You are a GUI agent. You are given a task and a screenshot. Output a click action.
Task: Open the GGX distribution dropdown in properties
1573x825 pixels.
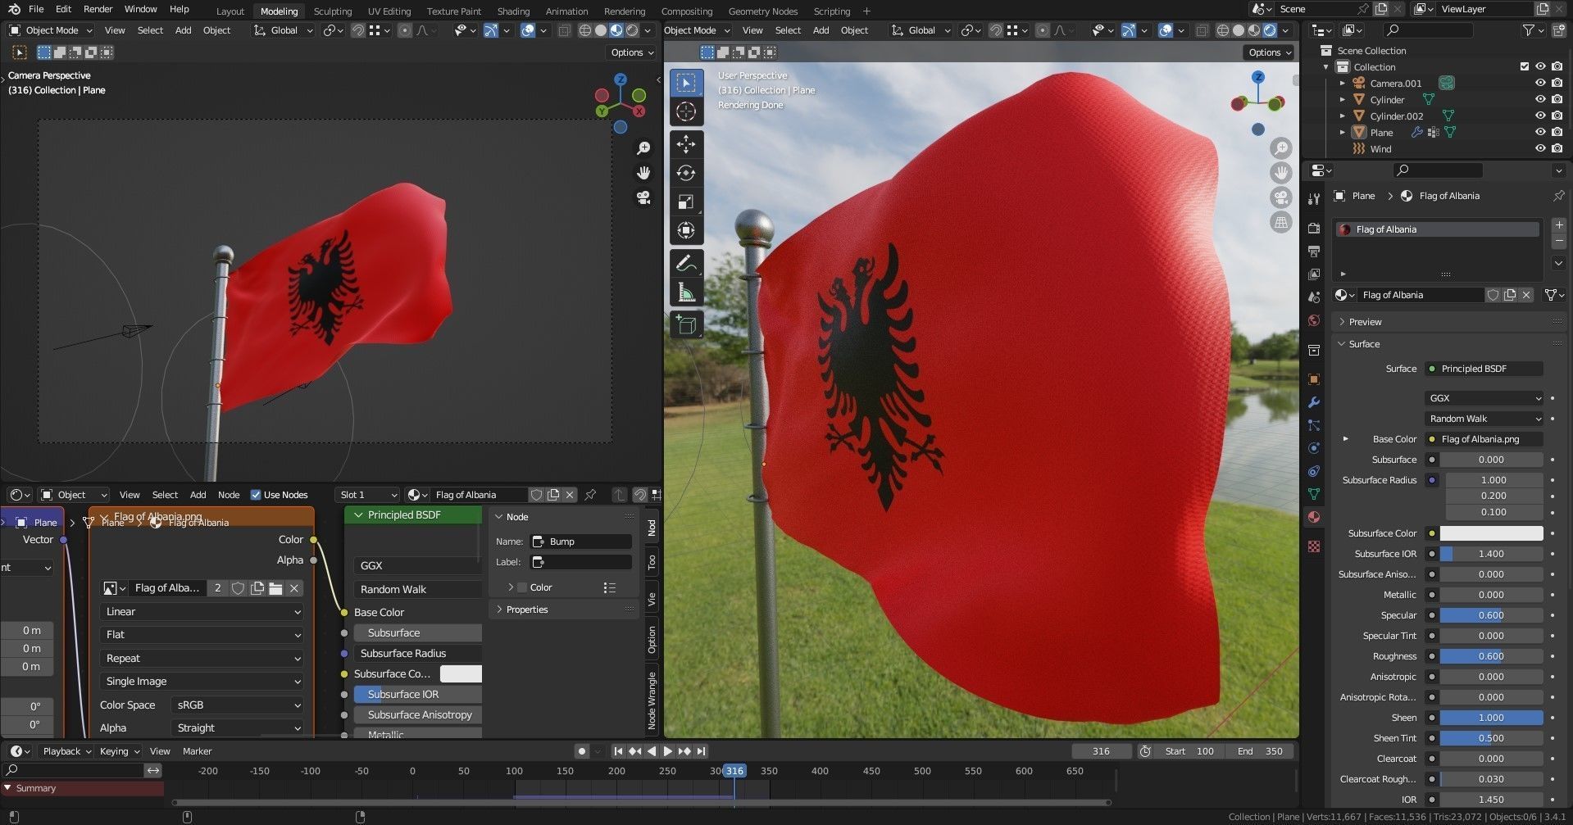pyautogui.click(x=1484, y=398)
